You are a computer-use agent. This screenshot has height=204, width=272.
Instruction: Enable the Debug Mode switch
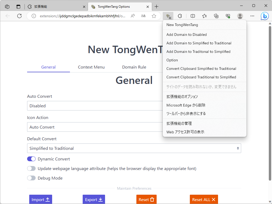[x=31, y=178]
